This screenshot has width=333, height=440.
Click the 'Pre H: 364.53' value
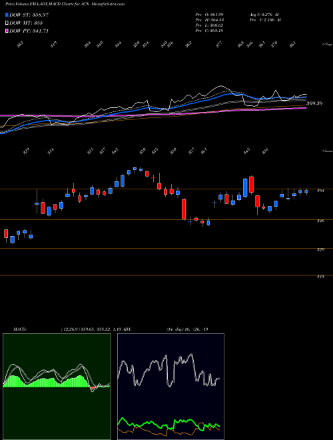[209, 20]
